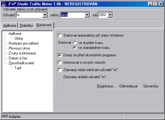165x120 pixels.
Task: Open the rok dropdown arrow
Action: [110, 15]
